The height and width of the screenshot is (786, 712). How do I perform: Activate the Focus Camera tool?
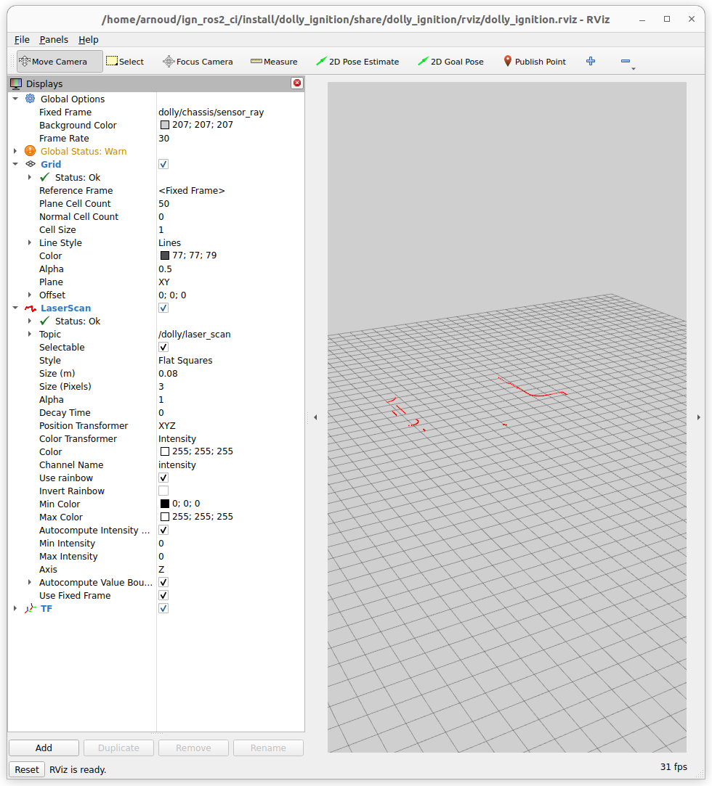(x=198, y=62)
